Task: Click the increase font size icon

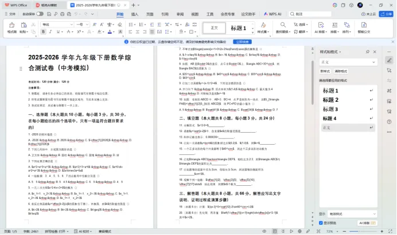Action: pos(95,25)
